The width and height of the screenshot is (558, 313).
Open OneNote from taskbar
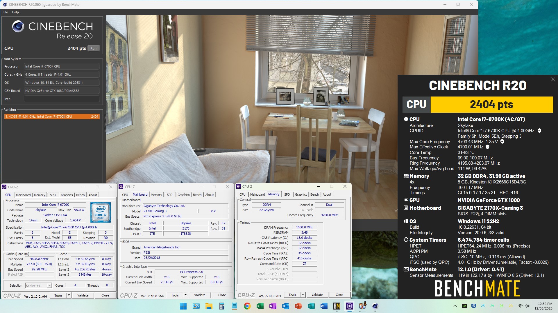(x=273, y=306)
